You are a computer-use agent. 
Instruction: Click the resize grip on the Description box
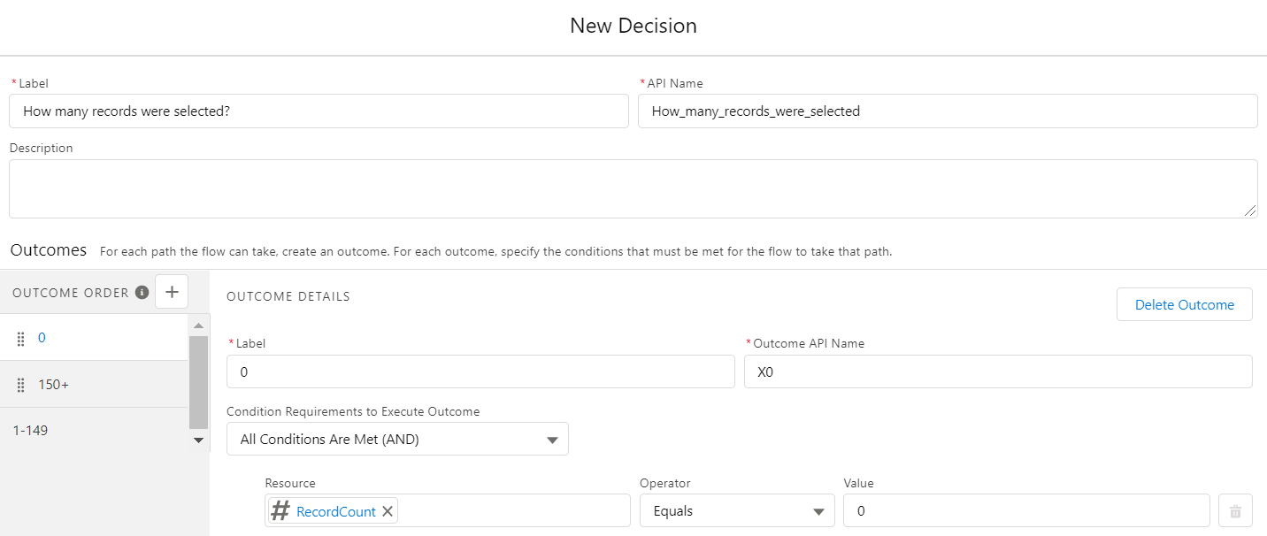[x=1252, y=211]
